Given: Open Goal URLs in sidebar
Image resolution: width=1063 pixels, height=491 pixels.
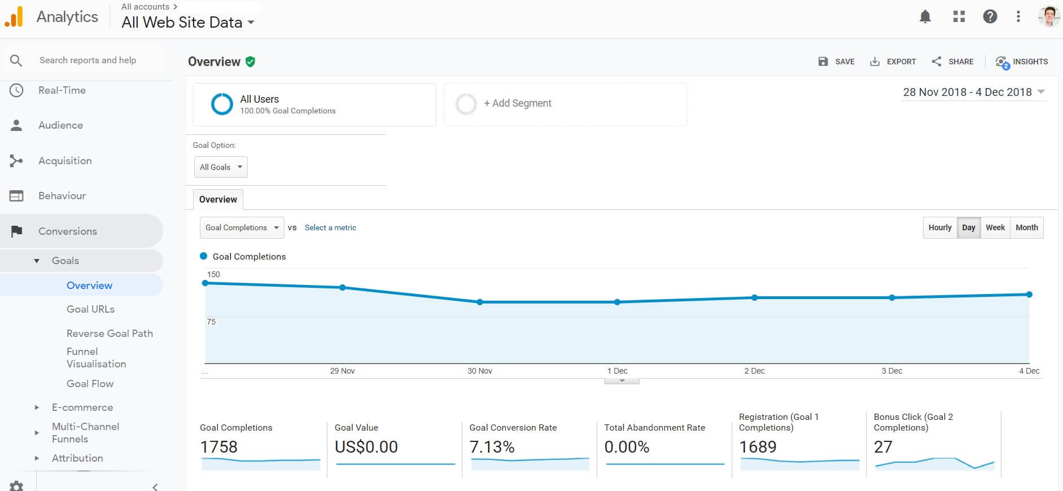Looking at the screenshot, I should [90, 309].
